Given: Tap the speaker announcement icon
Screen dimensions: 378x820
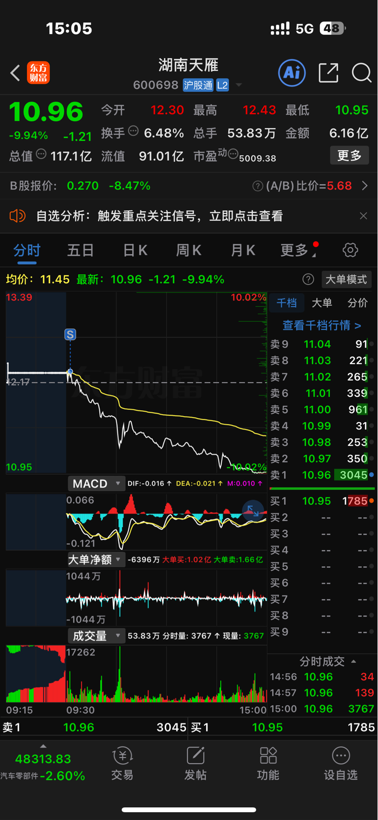Looking at the screenshot, I should pos(17,216).
